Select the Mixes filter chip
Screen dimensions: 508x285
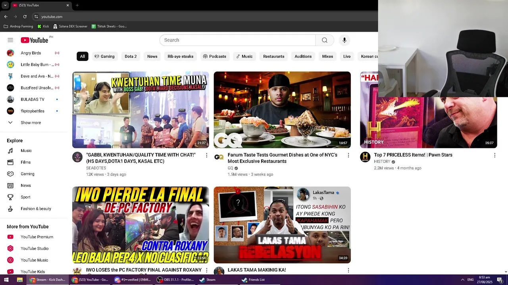pyautogui.click(x=327, y=57)
